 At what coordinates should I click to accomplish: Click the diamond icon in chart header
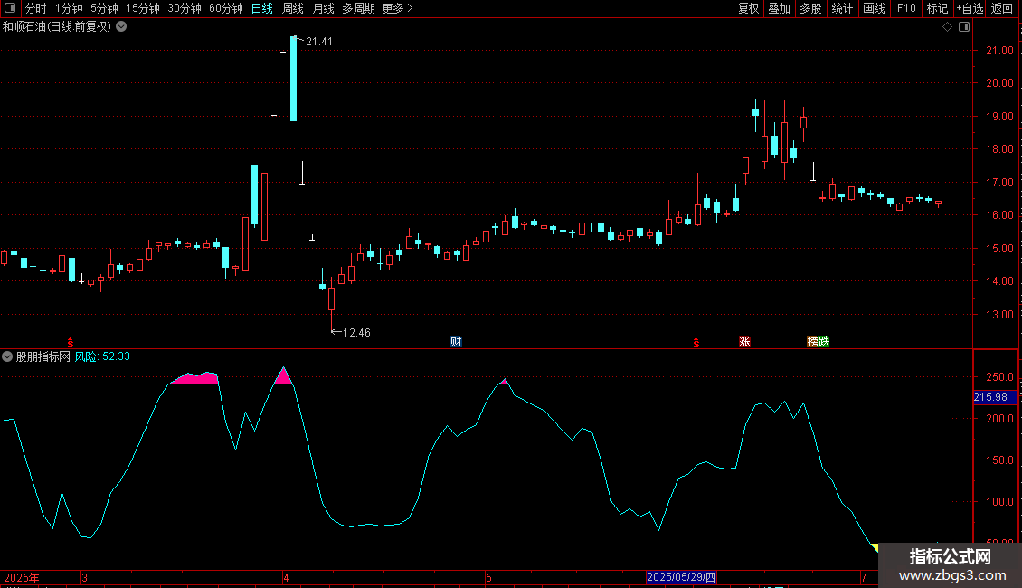click(x=948, y=27)
